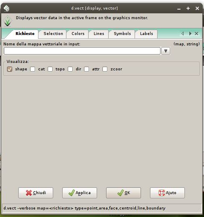This screenshot has height=217, width=204.
Task: Click the Applica button
Action: click(79, 193)
